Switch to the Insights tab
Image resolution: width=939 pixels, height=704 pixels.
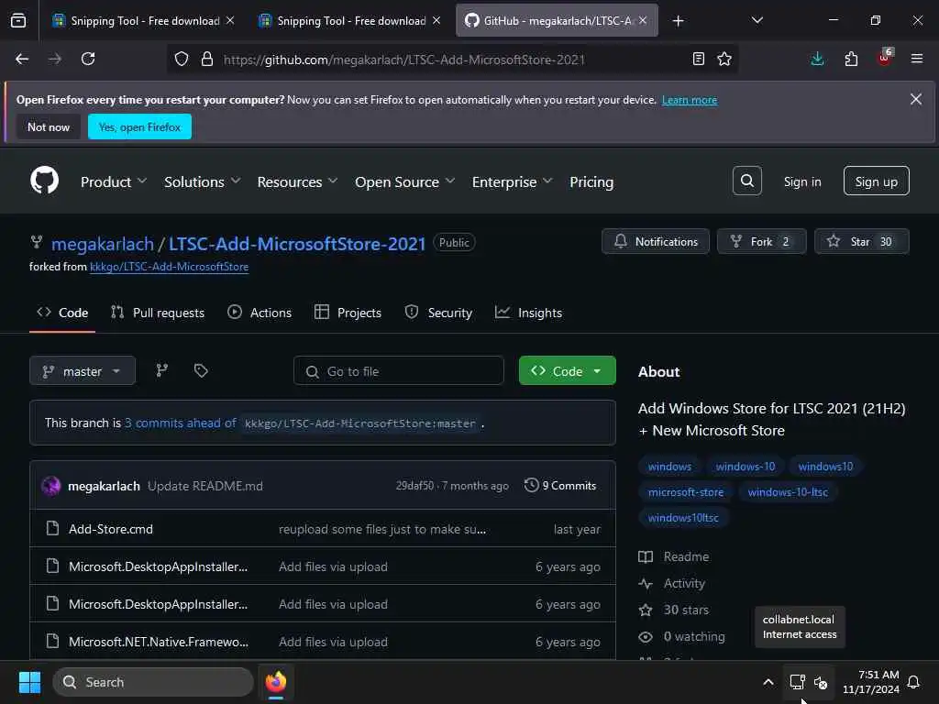point(528,313)
